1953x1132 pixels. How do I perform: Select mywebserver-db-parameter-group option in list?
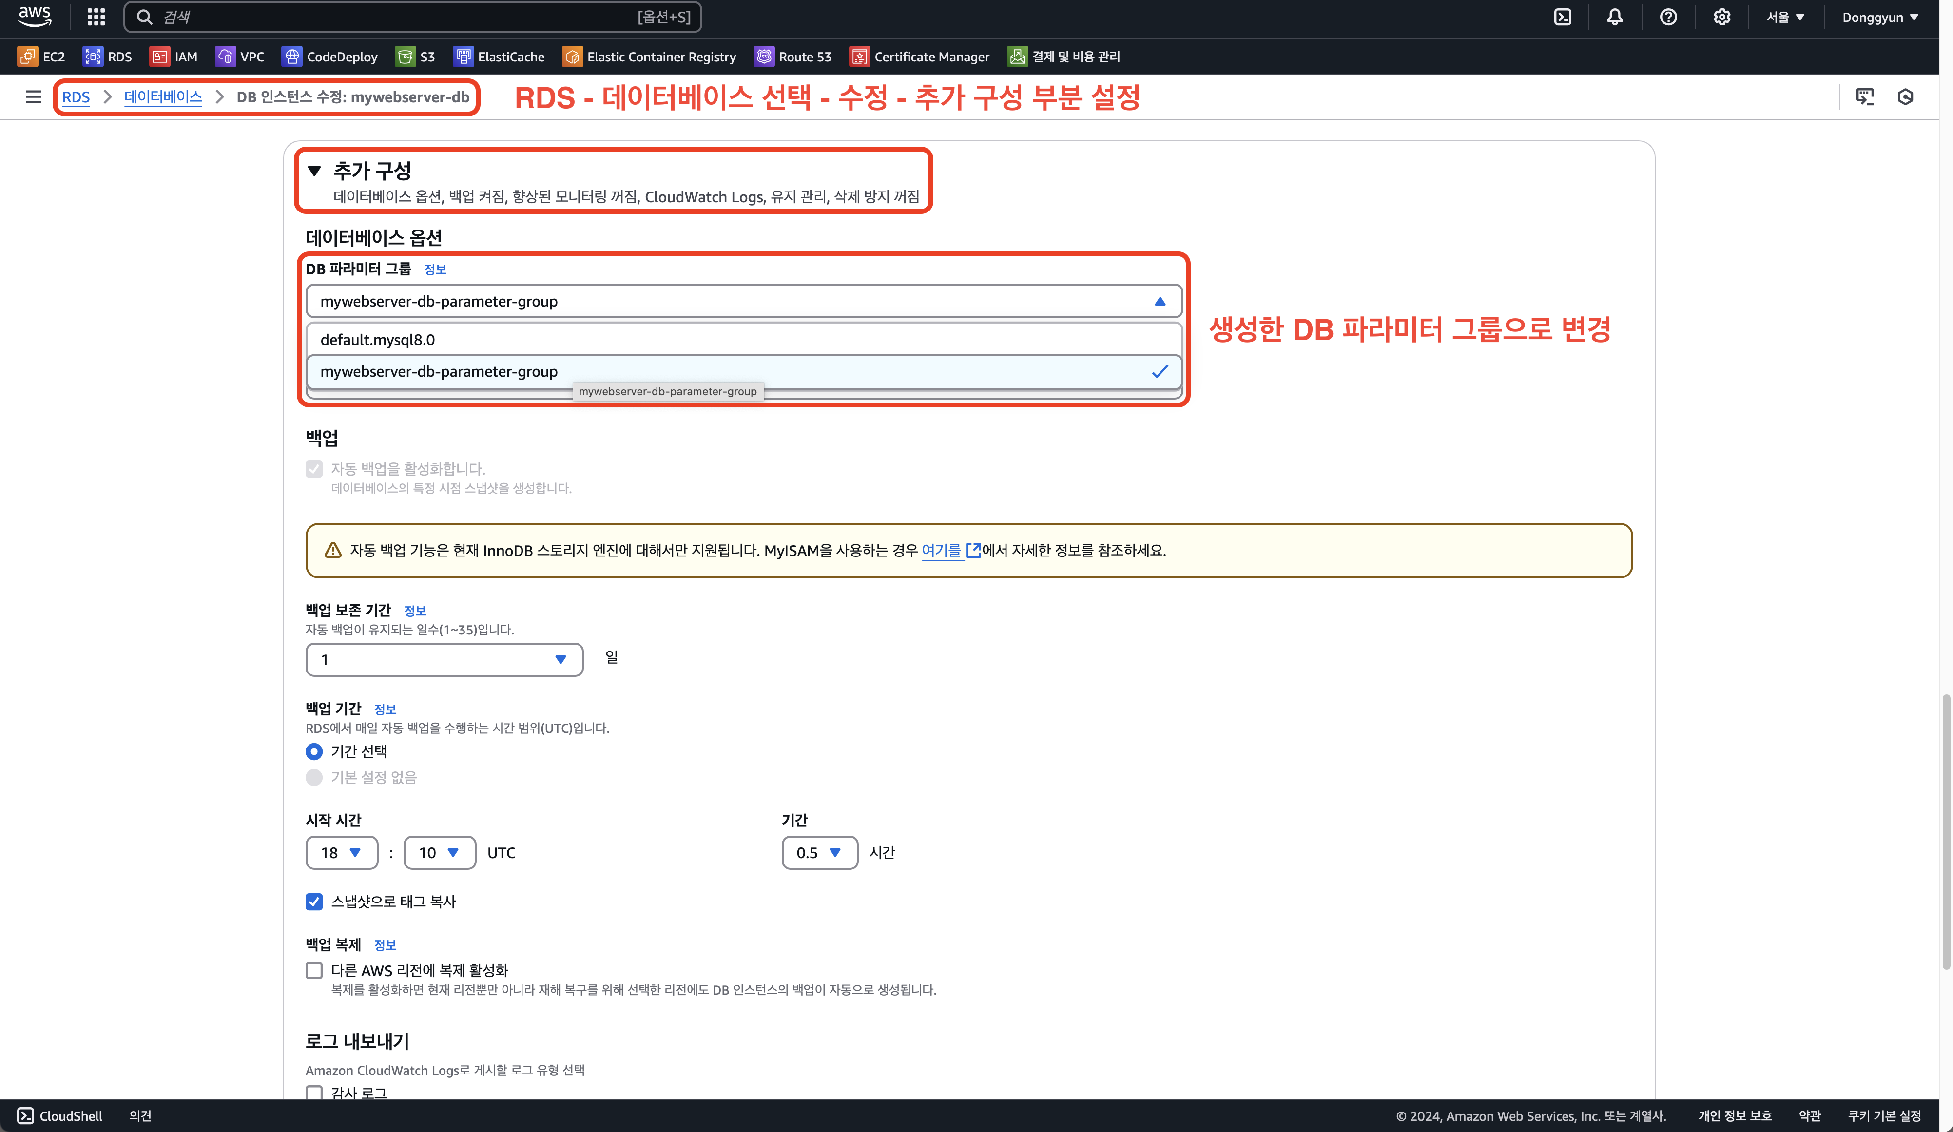pos(744,371)
